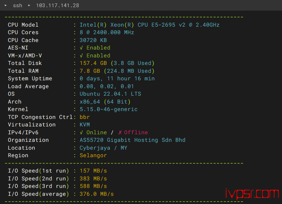Click the CPU model value Intel Xeon E5-2695
The width and height of the screenshot is (282, 204).
coord(149,25)
